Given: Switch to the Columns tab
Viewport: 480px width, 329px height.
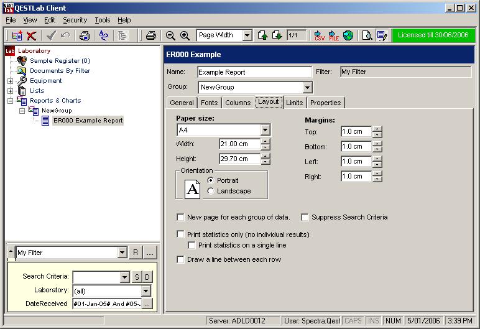Looking at the screenshot, I should point(238,103).
